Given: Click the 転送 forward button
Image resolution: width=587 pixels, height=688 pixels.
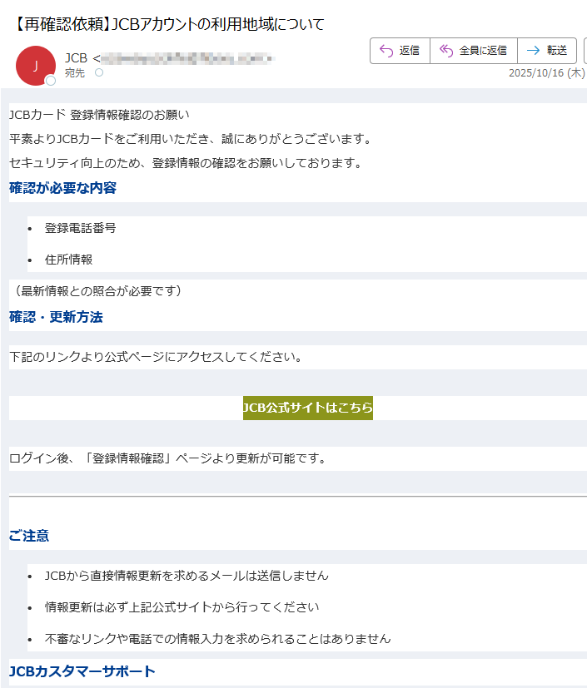Looking at the screenshot, I should pyautogui.click(x=547, y=51).
